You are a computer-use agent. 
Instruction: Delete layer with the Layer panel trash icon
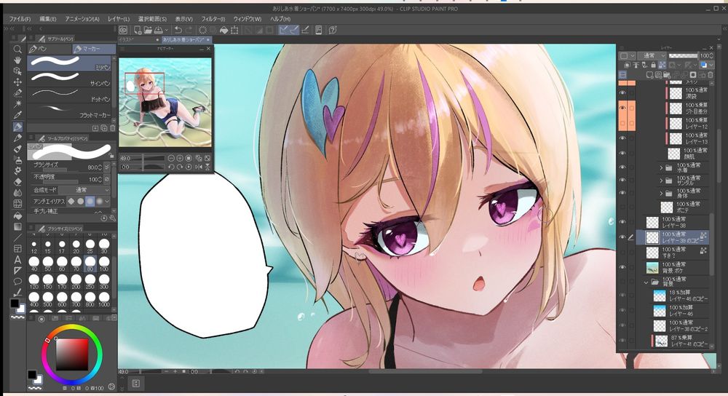711,75
